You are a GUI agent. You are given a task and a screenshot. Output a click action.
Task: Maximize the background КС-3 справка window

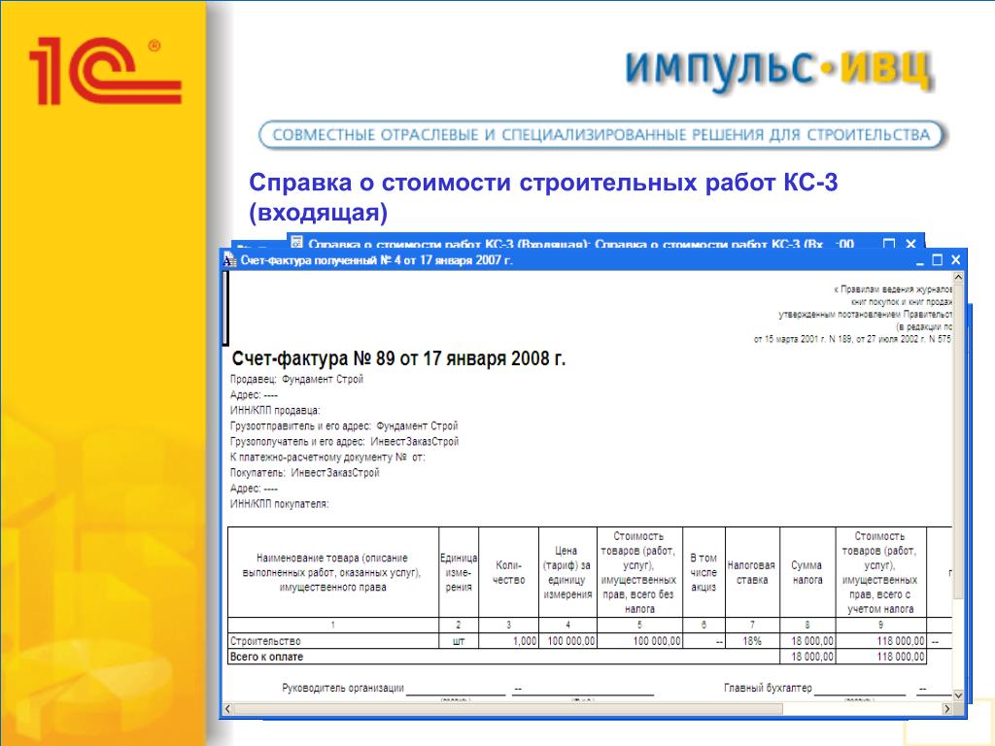tap(890, 243)
